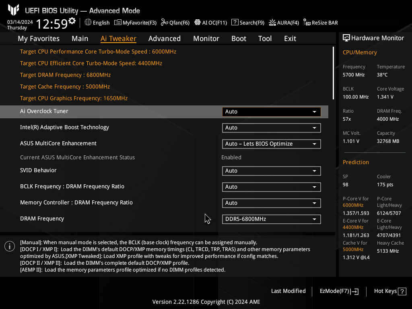Click the settings list scrollbar thumb

point(333,73)
